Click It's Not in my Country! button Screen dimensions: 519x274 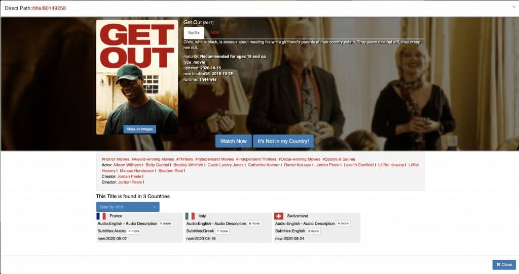point(283,141)
